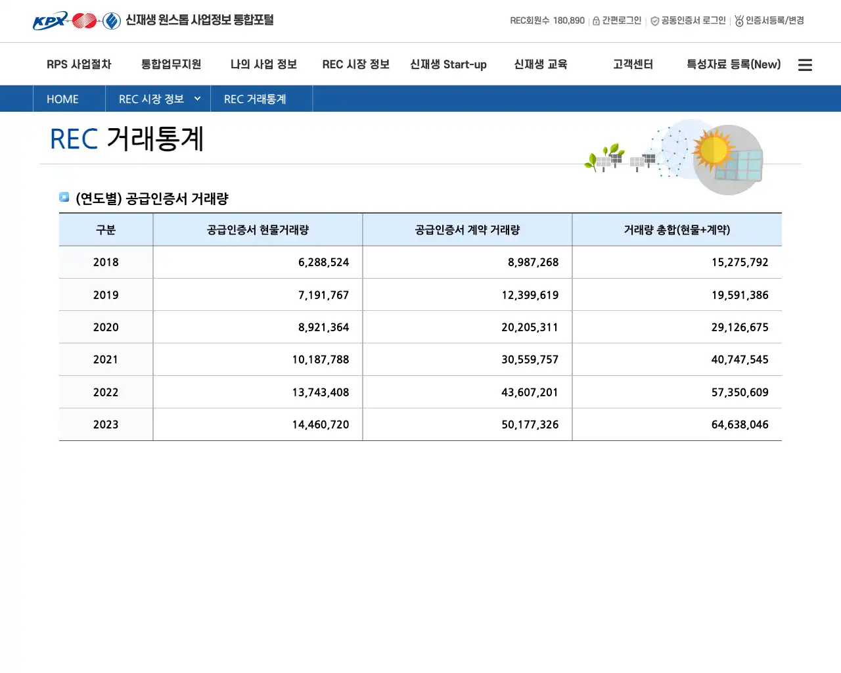Click the KPX logo
This screenshot has width=841, height=673.
pyautogui.click(x=50, y=21)
